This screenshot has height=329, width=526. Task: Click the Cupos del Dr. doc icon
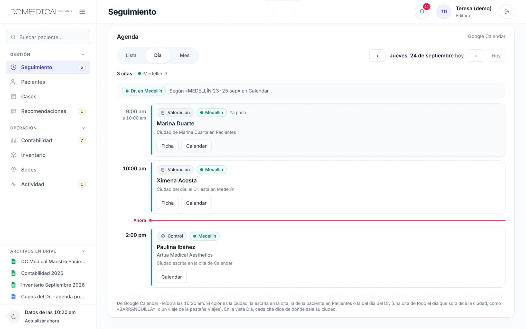tap(14, 297)
